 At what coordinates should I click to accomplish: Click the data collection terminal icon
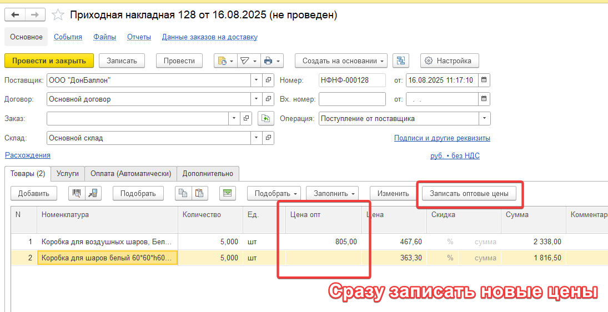tap(93, 193)
